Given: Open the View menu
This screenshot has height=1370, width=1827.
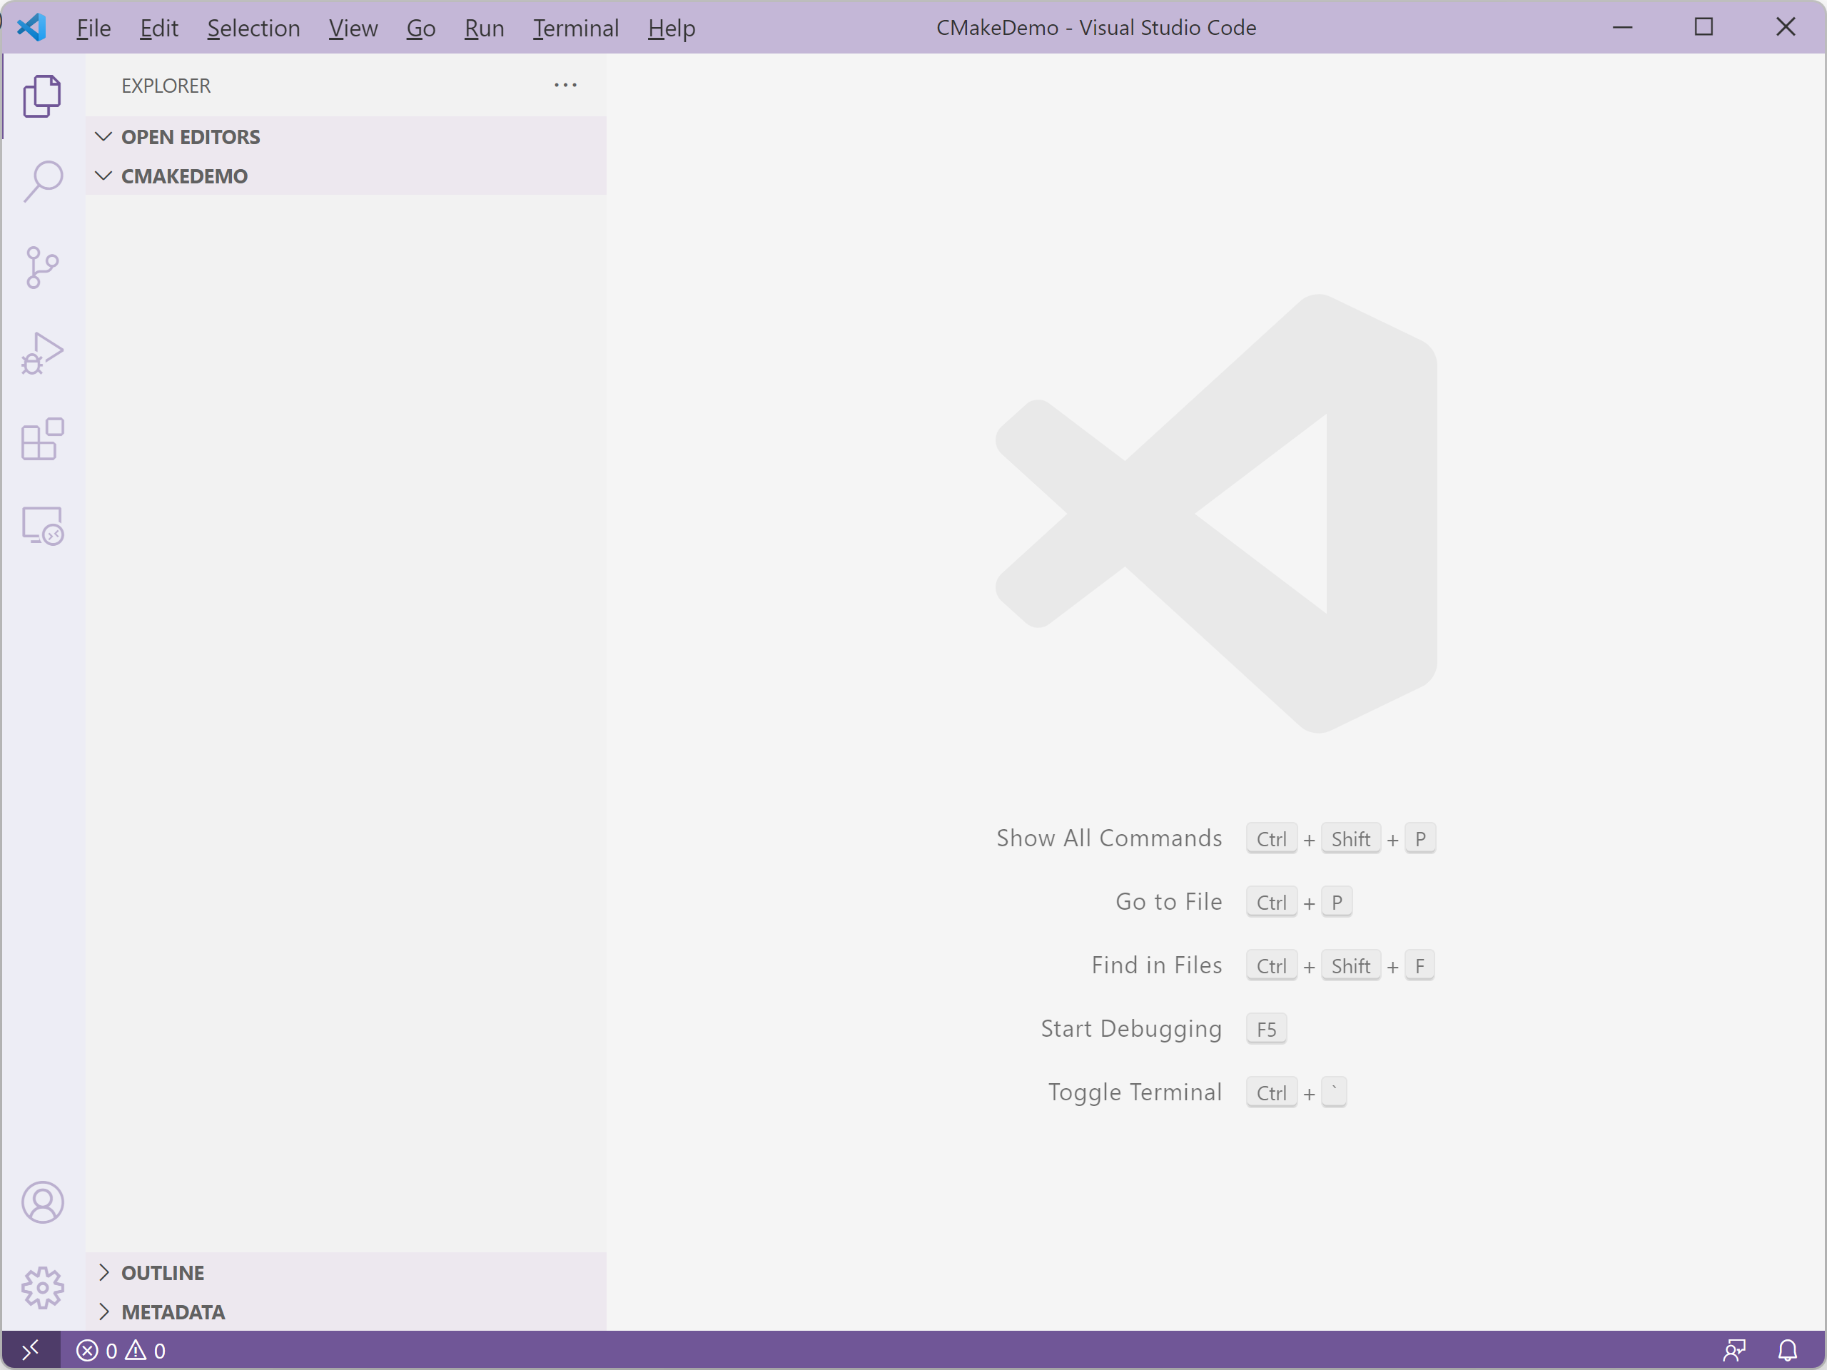Looking at the screenshot, I should tap(353, 28).
